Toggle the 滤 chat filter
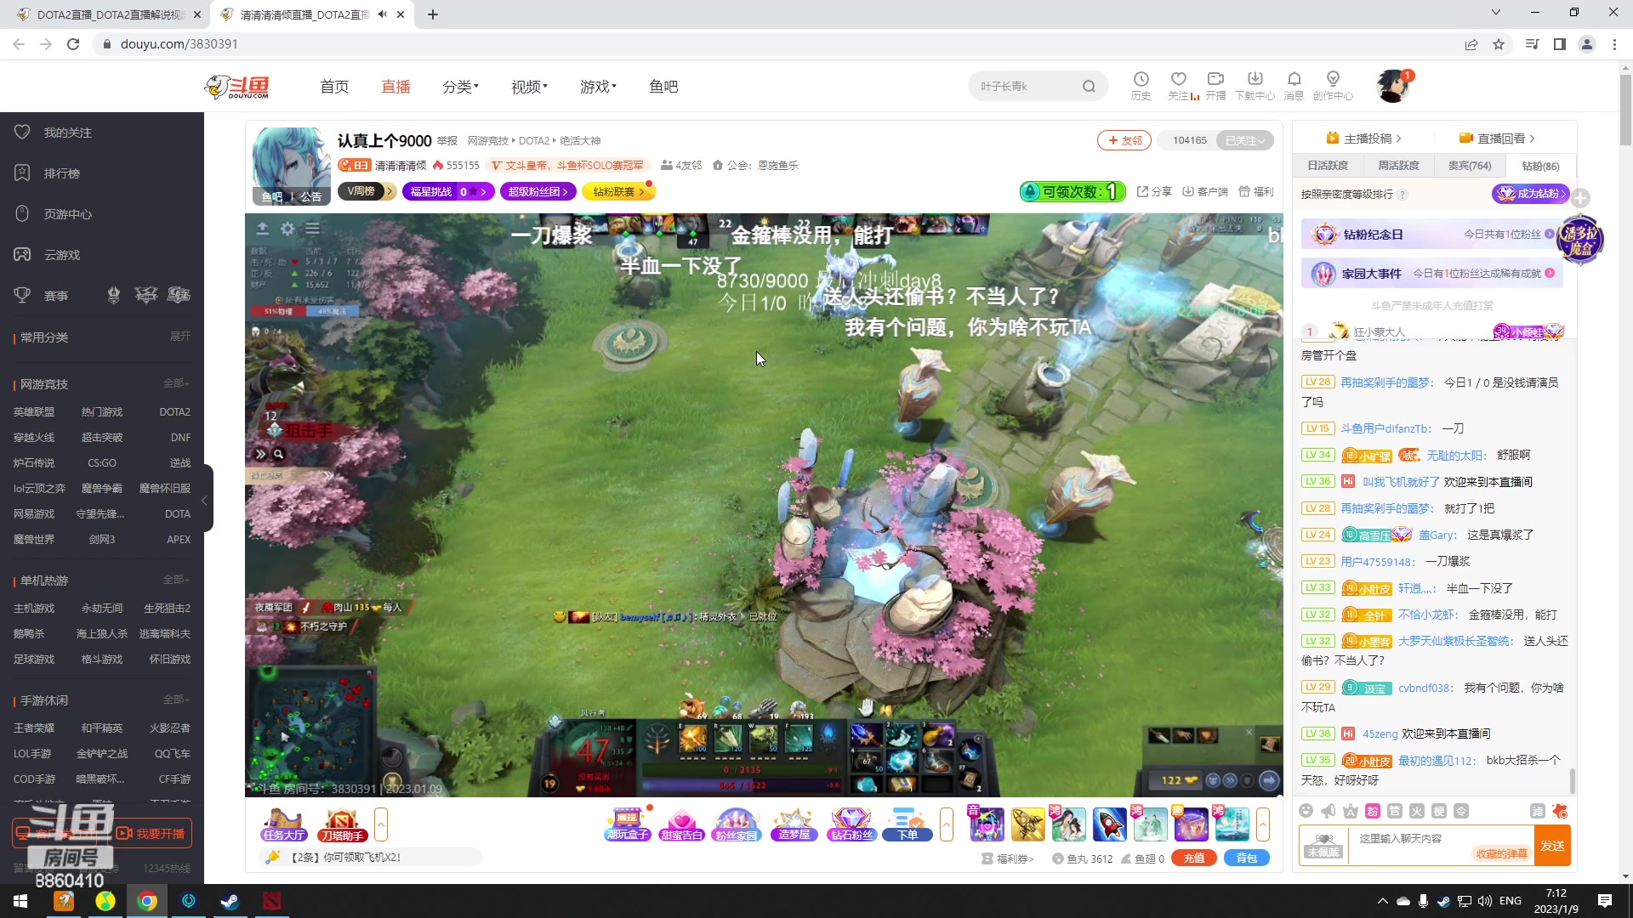 click(1537, 811)
